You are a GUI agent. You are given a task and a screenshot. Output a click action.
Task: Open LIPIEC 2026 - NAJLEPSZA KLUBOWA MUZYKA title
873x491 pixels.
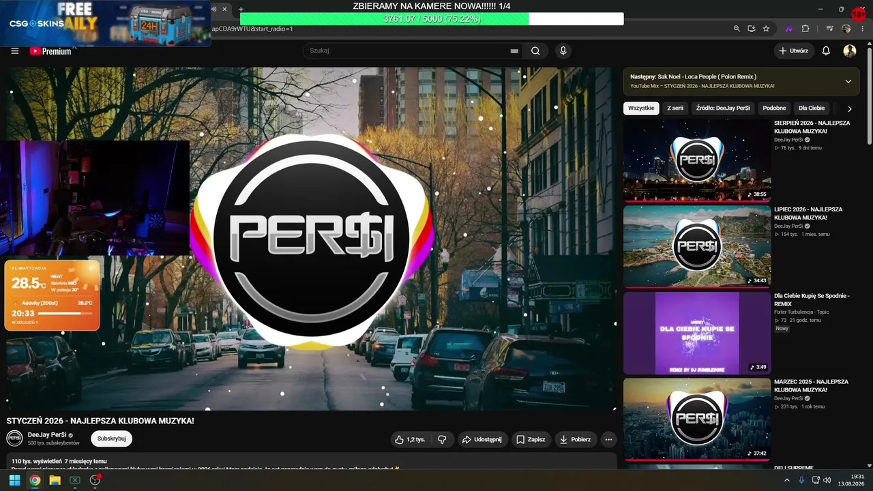[808, 213]
